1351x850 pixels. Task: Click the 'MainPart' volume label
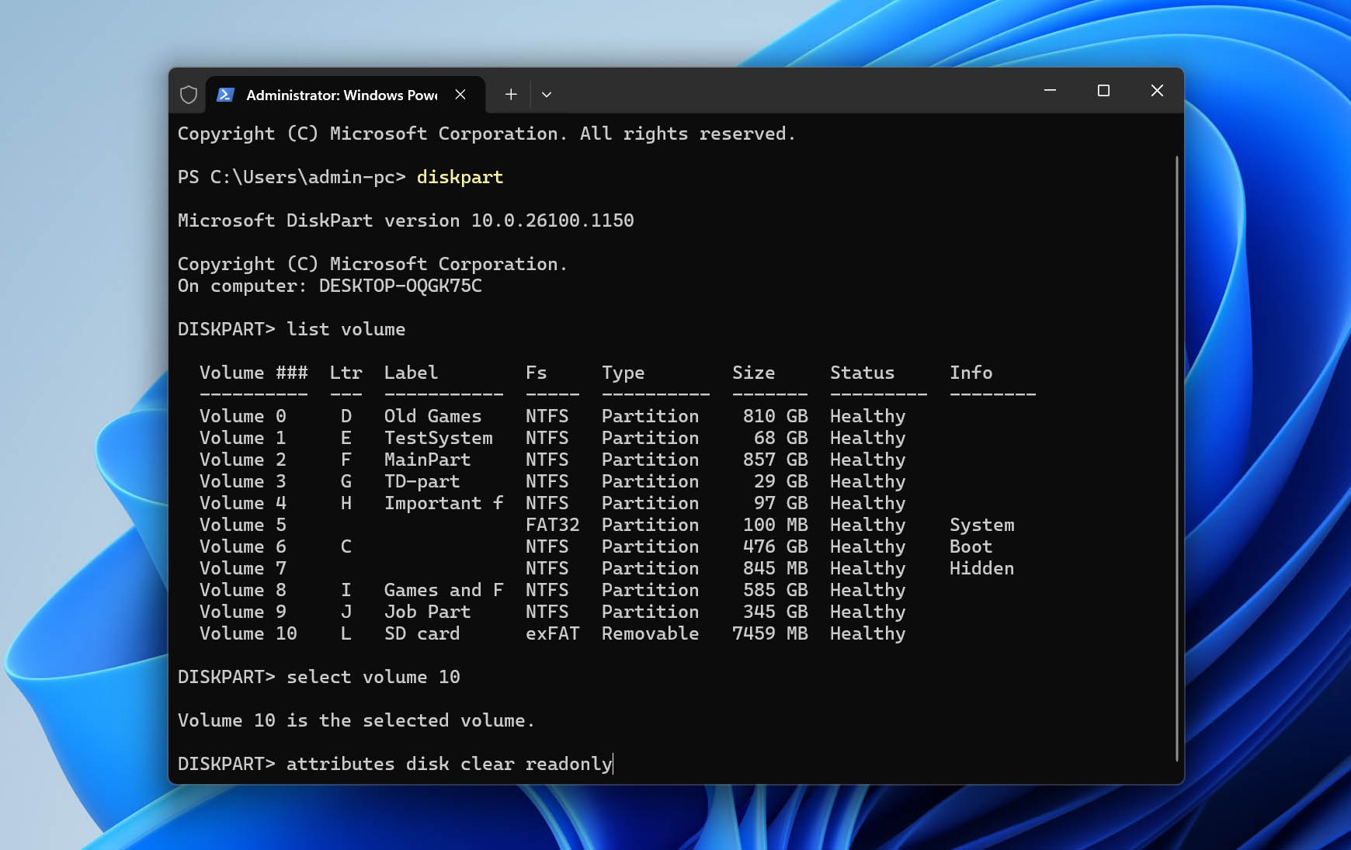(x=427, y=460)
